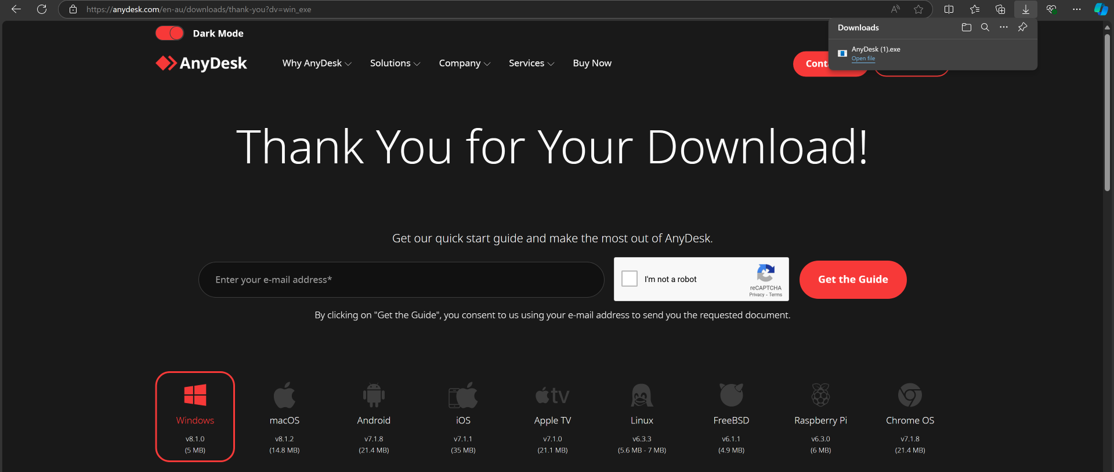The height and width of the screenshot is (472, 1114).
Task: Pin the Downloads panel
Action: click(x=1022, y=27)
